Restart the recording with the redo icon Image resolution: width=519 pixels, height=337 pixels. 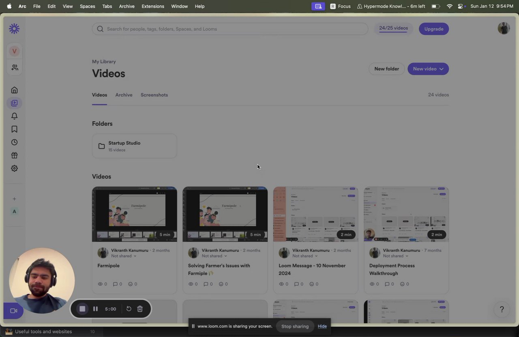pyautogui.click(x=129, y=309)
